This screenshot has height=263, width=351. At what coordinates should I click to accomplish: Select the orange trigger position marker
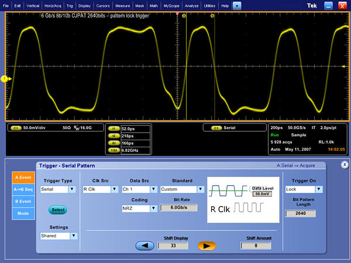(x=177, y=15)
